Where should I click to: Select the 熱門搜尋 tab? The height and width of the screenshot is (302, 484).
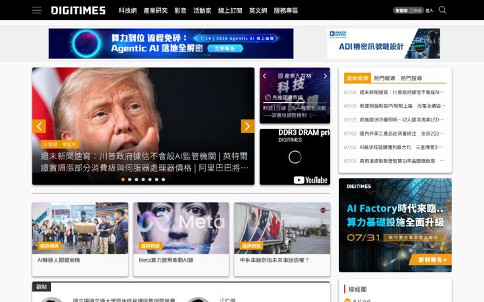(411, 78)
